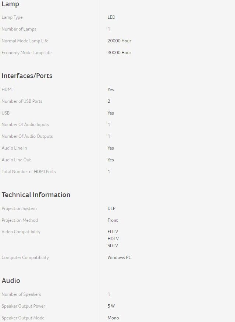
Task: Click the Number of Lamps label
Action: pos(19,29)
